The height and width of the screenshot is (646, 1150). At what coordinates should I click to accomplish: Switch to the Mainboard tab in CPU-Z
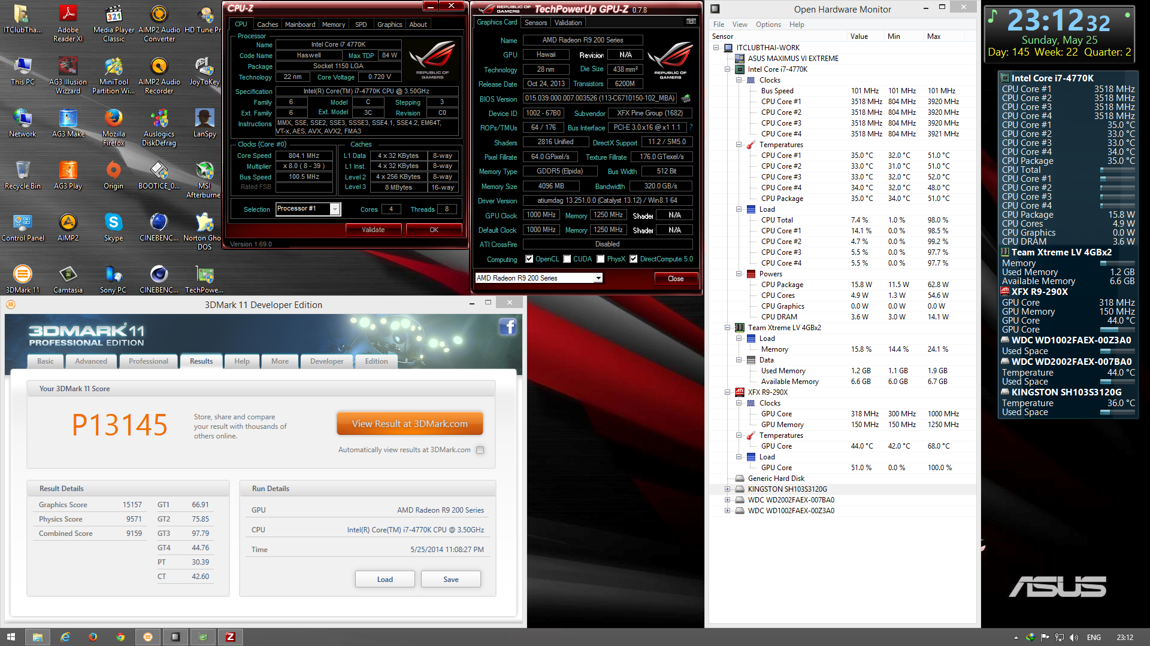pyautogui.click(x=299, y=25)
